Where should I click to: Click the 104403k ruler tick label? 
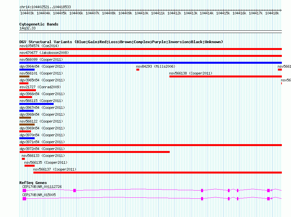[27, 13]
